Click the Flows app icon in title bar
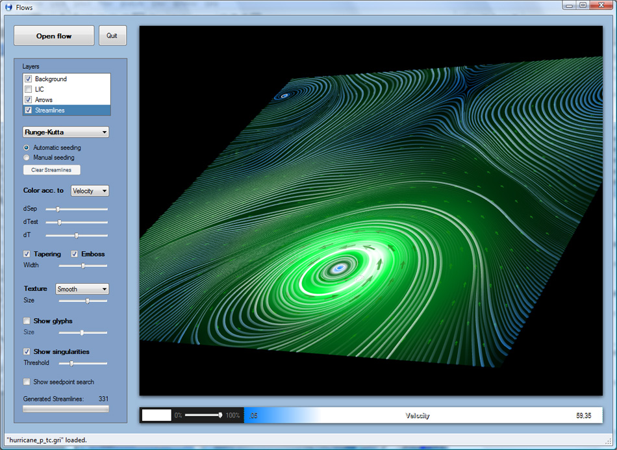 [x=8, y=7]
